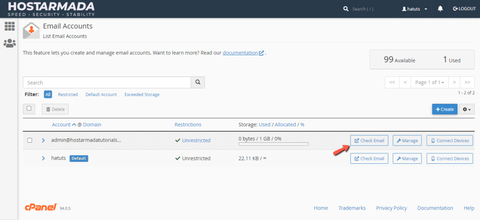Click the 1 Used counter
Screen dimensions: 480x220
pyautogui.click(x=452, y=60)
